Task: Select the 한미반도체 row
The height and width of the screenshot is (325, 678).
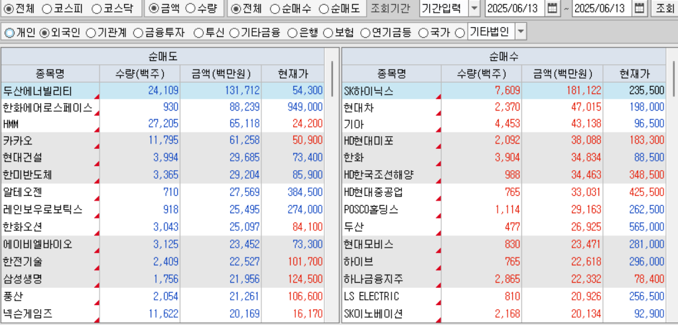Action: coord(163,175)
